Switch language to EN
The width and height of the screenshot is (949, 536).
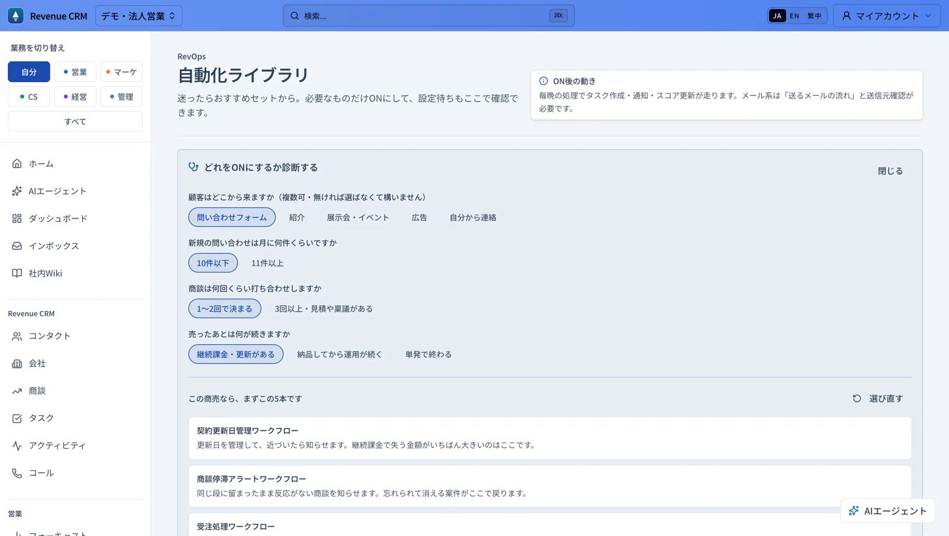pos(795,16)
